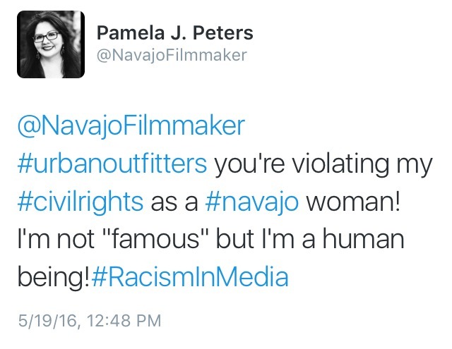Click the word "human" in the tweet
The image size is (452, 349).
pos(363,239)
